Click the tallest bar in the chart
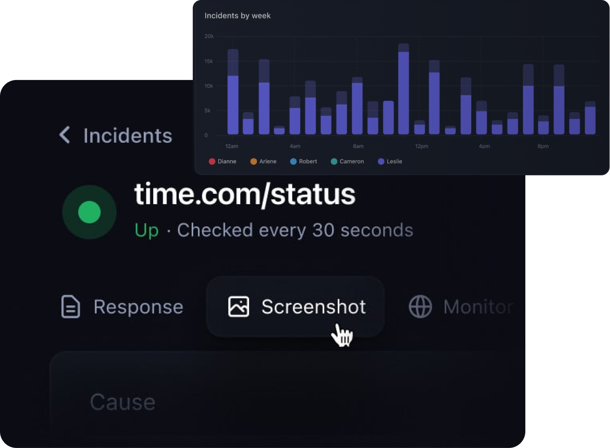Screen dimensions: 610x448 coord(404,89)
